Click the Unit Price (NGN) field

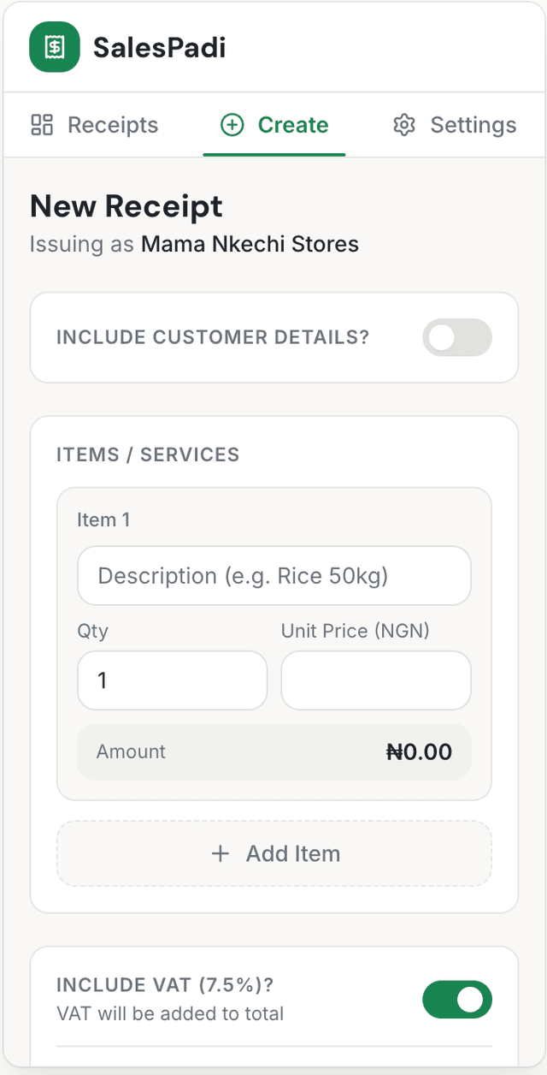[x=375, y=680]
